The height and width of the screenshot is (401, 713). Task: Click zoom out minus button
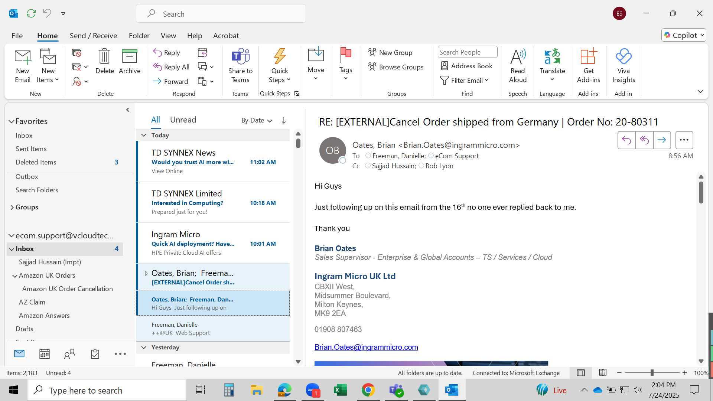619,372
